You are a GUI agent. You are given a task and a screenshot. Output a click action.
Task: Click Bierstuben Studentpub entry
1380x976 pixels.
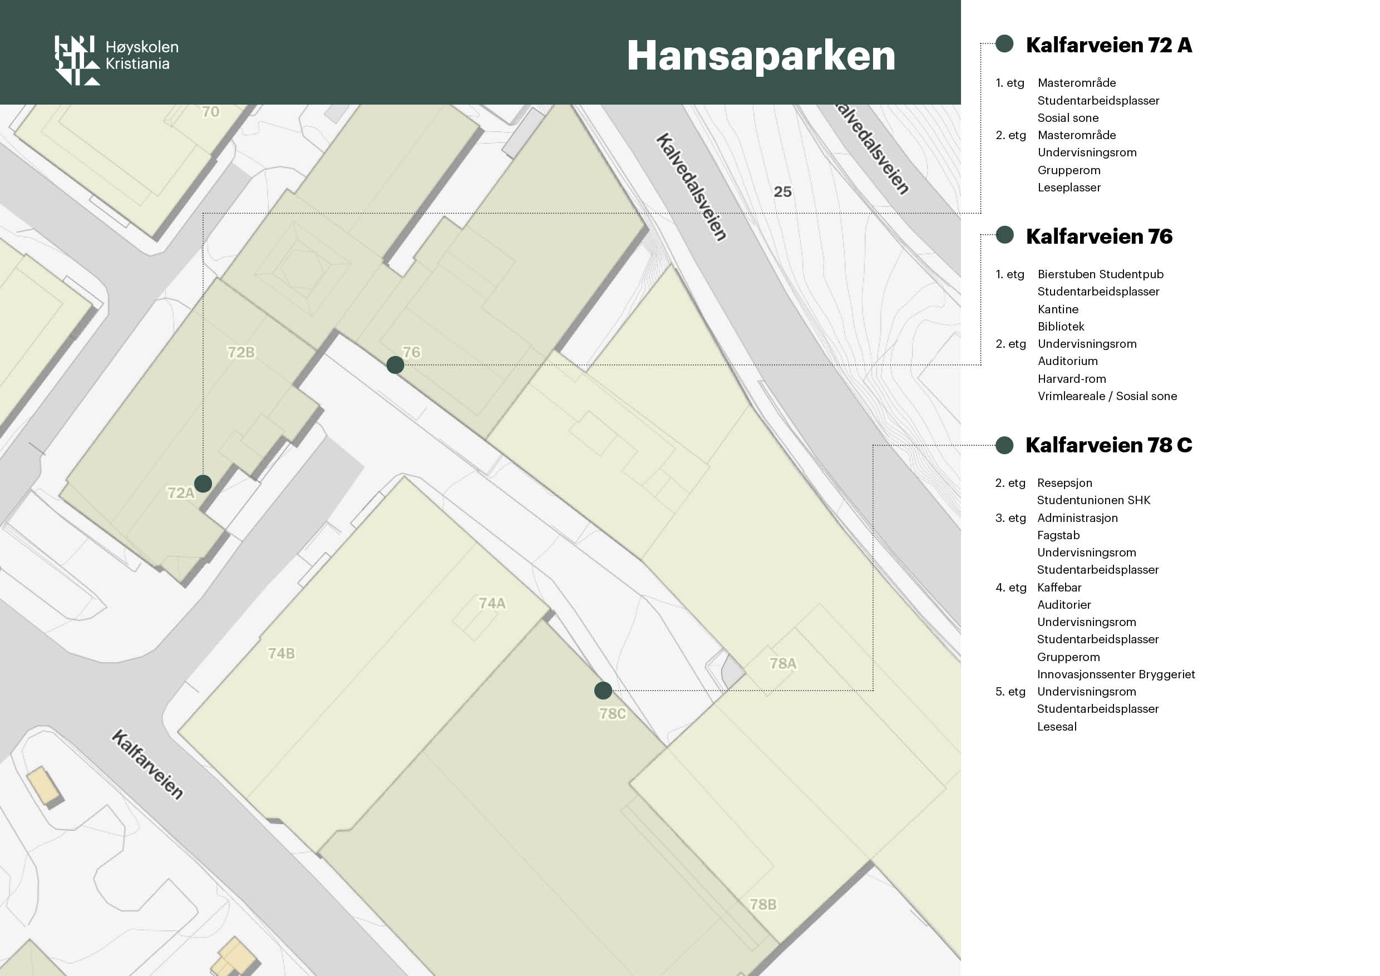(1101, 275)
